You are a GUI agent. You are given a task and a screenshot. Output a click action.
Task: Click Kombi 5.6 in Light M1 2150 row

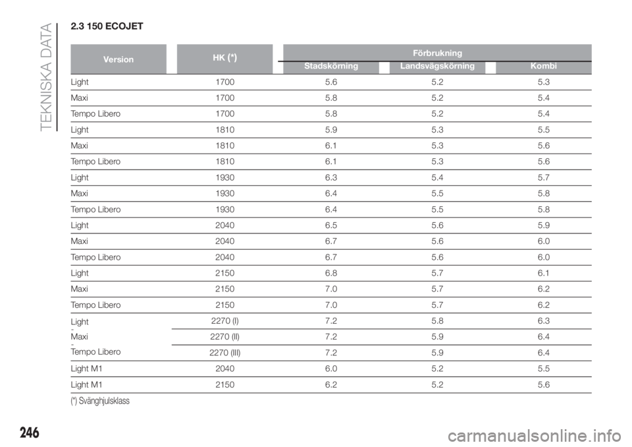tap(543, 384)
